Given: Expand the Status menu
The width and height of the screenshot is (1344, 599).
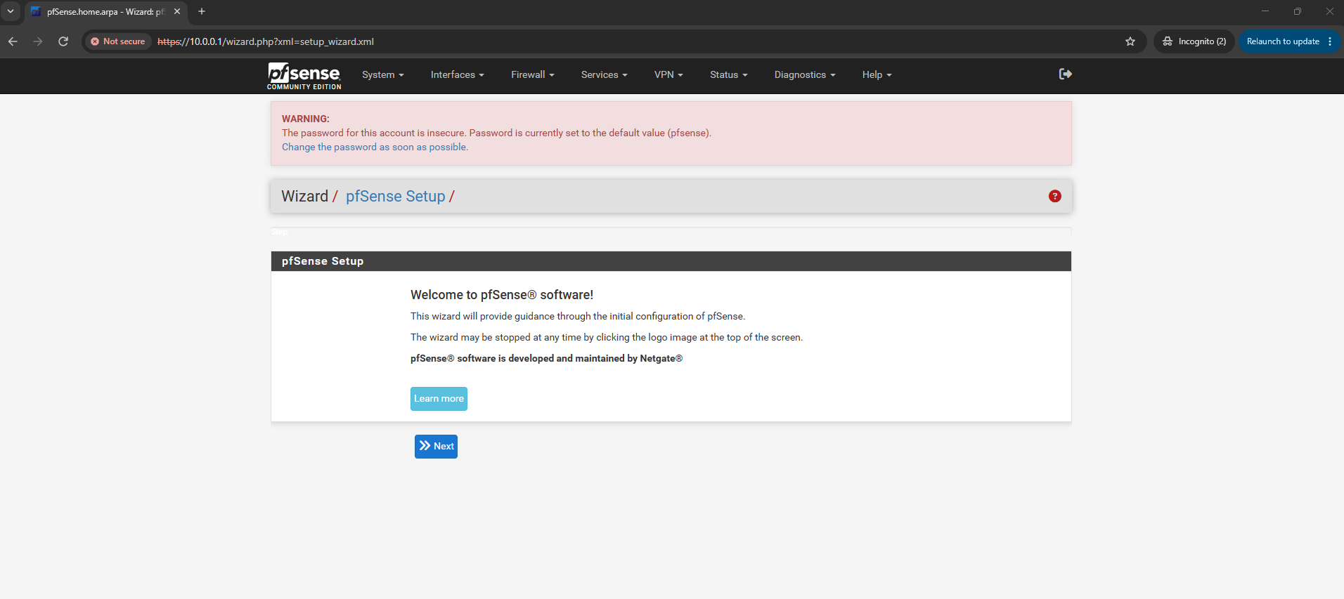Looking at the screenshot, I should pos(729,74).
